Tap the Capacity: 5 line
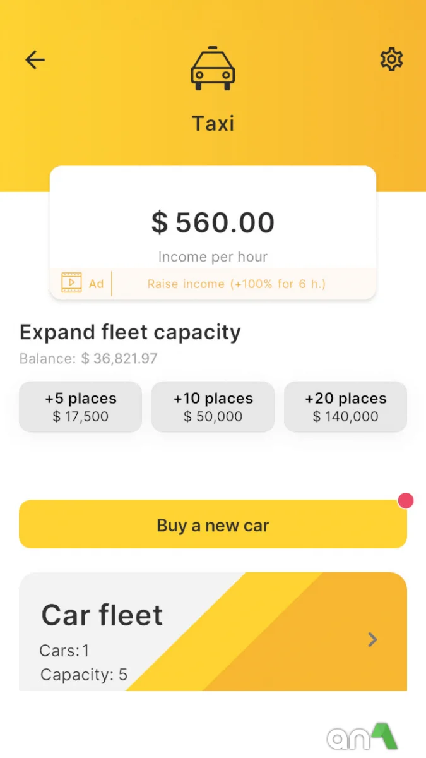426x758 pixels. 84,675
